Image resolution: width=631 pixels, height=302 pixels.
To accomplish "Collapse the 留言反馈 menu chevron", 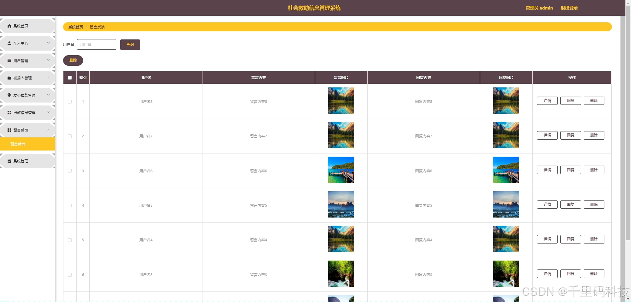I will 48,130.
